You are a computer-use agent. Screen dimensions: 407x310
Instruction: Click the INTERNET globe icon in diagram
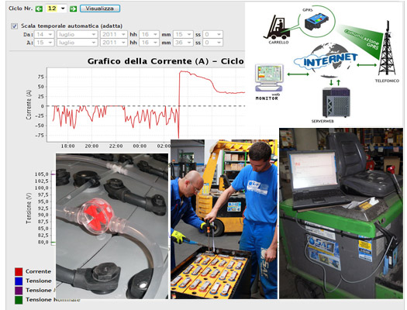pyautogui.click(x=326, y=60)
